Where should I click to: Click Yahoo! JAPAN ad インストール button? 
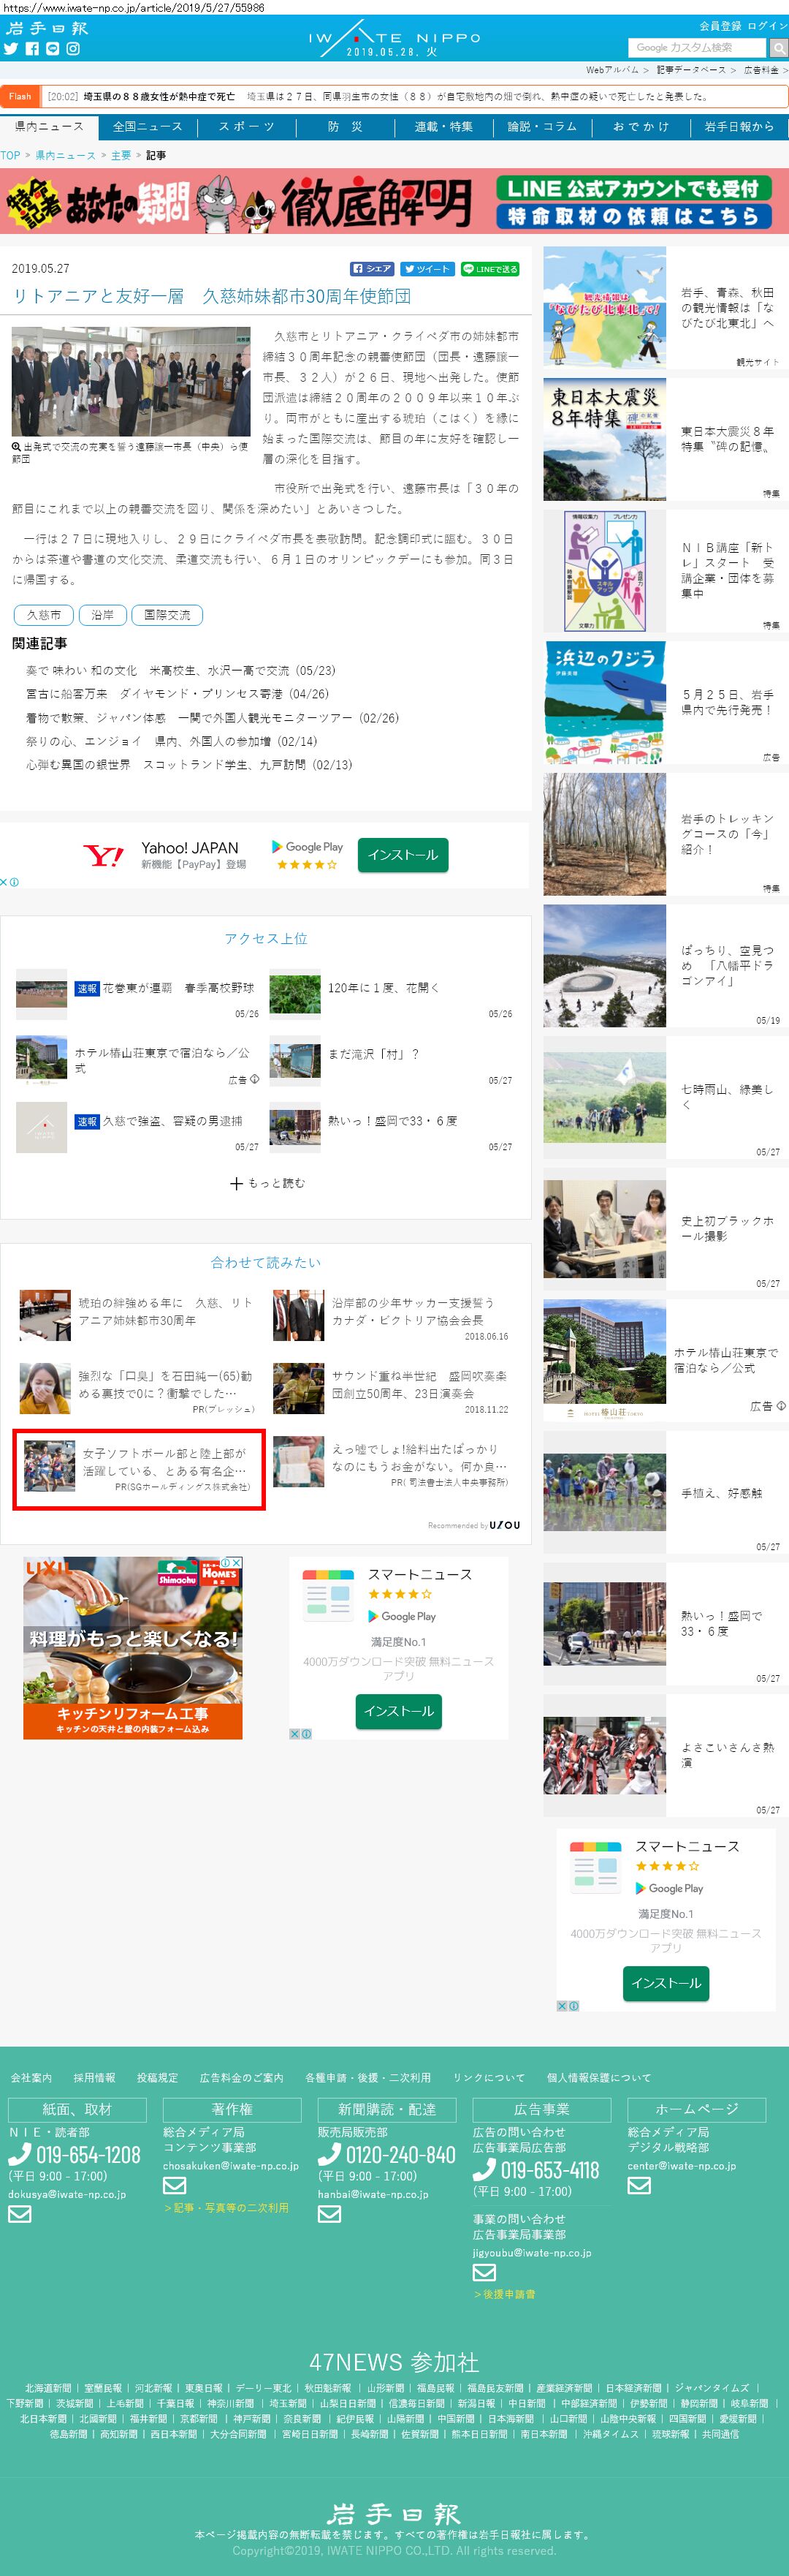pos(403,855)
